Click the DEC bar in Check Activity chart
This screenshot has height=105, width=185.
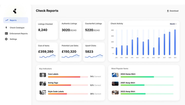click(175, 42)
